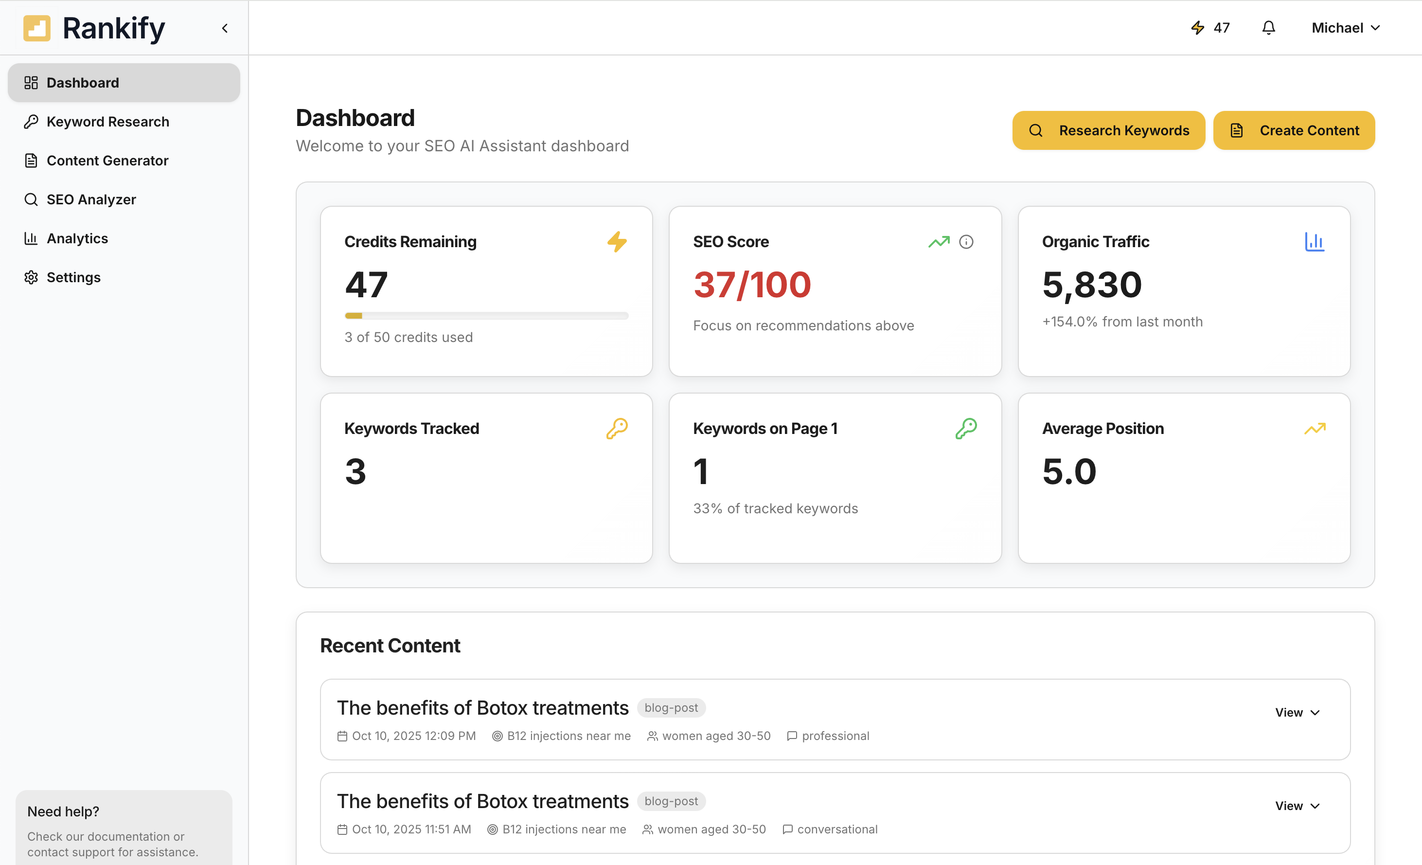Screen dimensions: 1422x865
Task: Select the SEO Analyzer magnifier icon
Action: coord(31,199)
